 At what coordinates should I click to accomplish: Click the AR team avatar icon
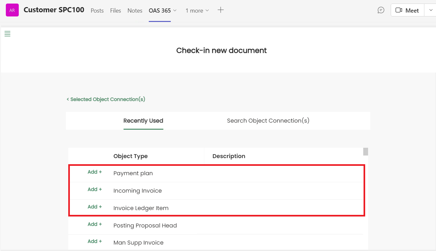[x=12, y=10]
